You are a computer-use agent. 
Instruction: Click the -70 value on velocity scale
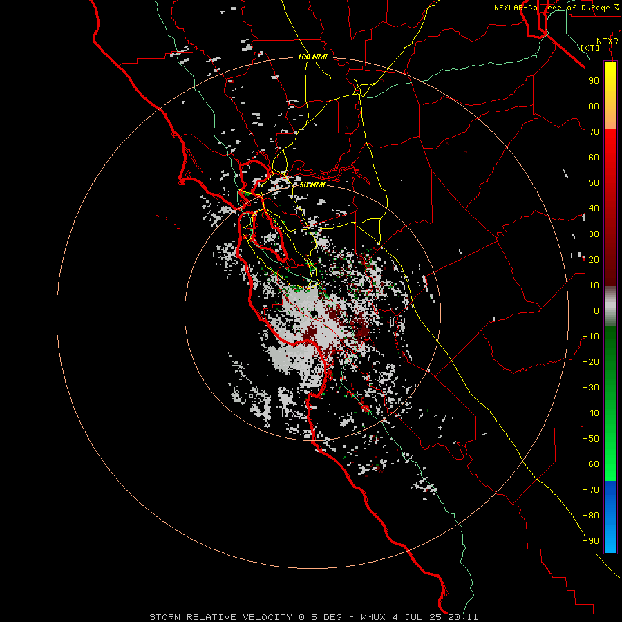[x=591, y=490]
